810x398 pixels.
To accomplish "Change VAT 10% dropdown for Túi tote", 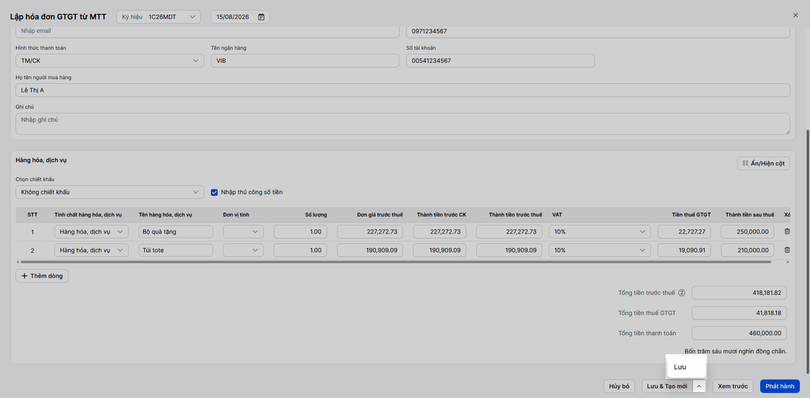I will (x=600, y=250).
